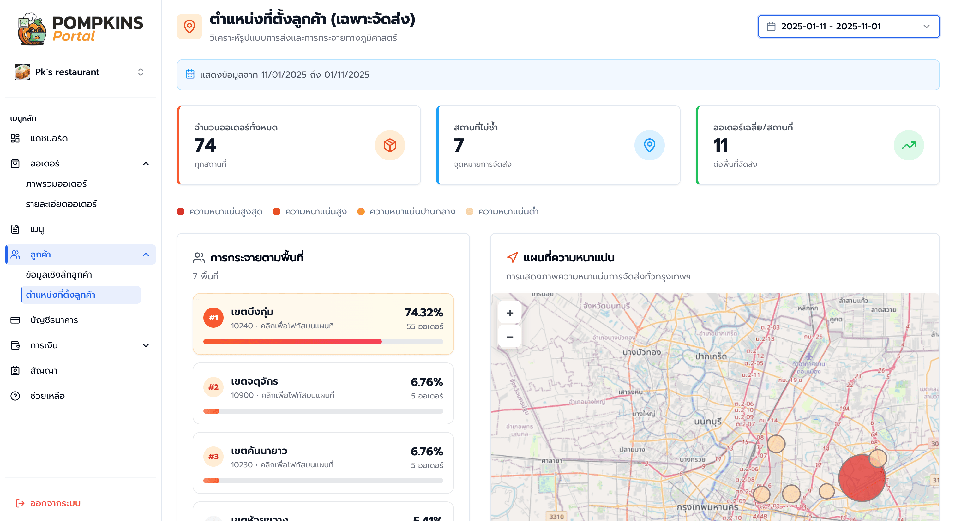Click the navigation arrow icon beside แผนที่ความหนาแน่น
Screen dimensions: 955x521
pos(512,258)
